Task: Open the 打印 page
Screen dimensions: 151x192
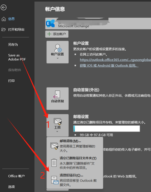Action: click(11, 80)
